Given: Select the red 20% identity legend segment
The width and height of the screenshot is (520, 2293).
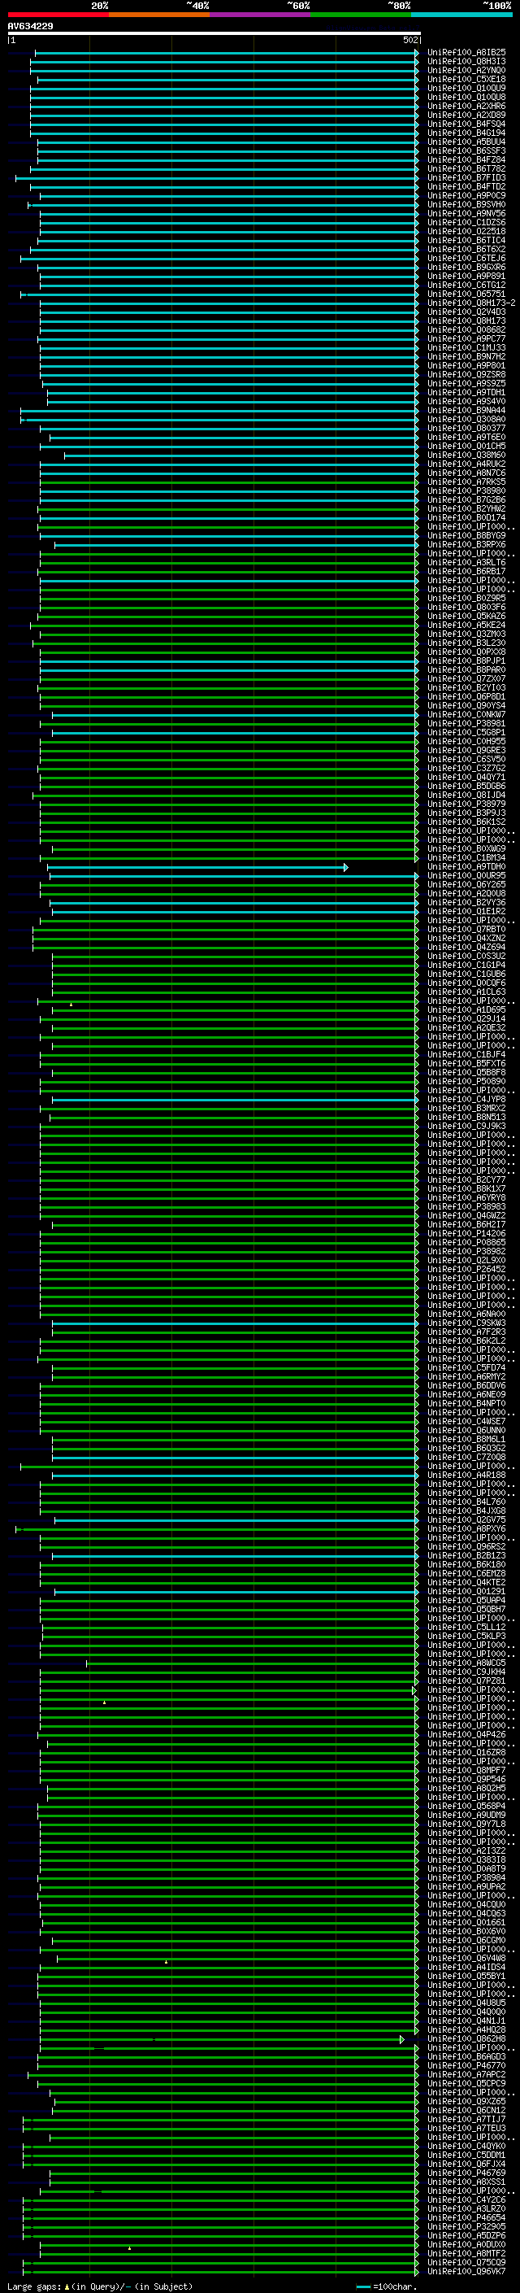Looking at the screenshot, I should coord(58,15).
